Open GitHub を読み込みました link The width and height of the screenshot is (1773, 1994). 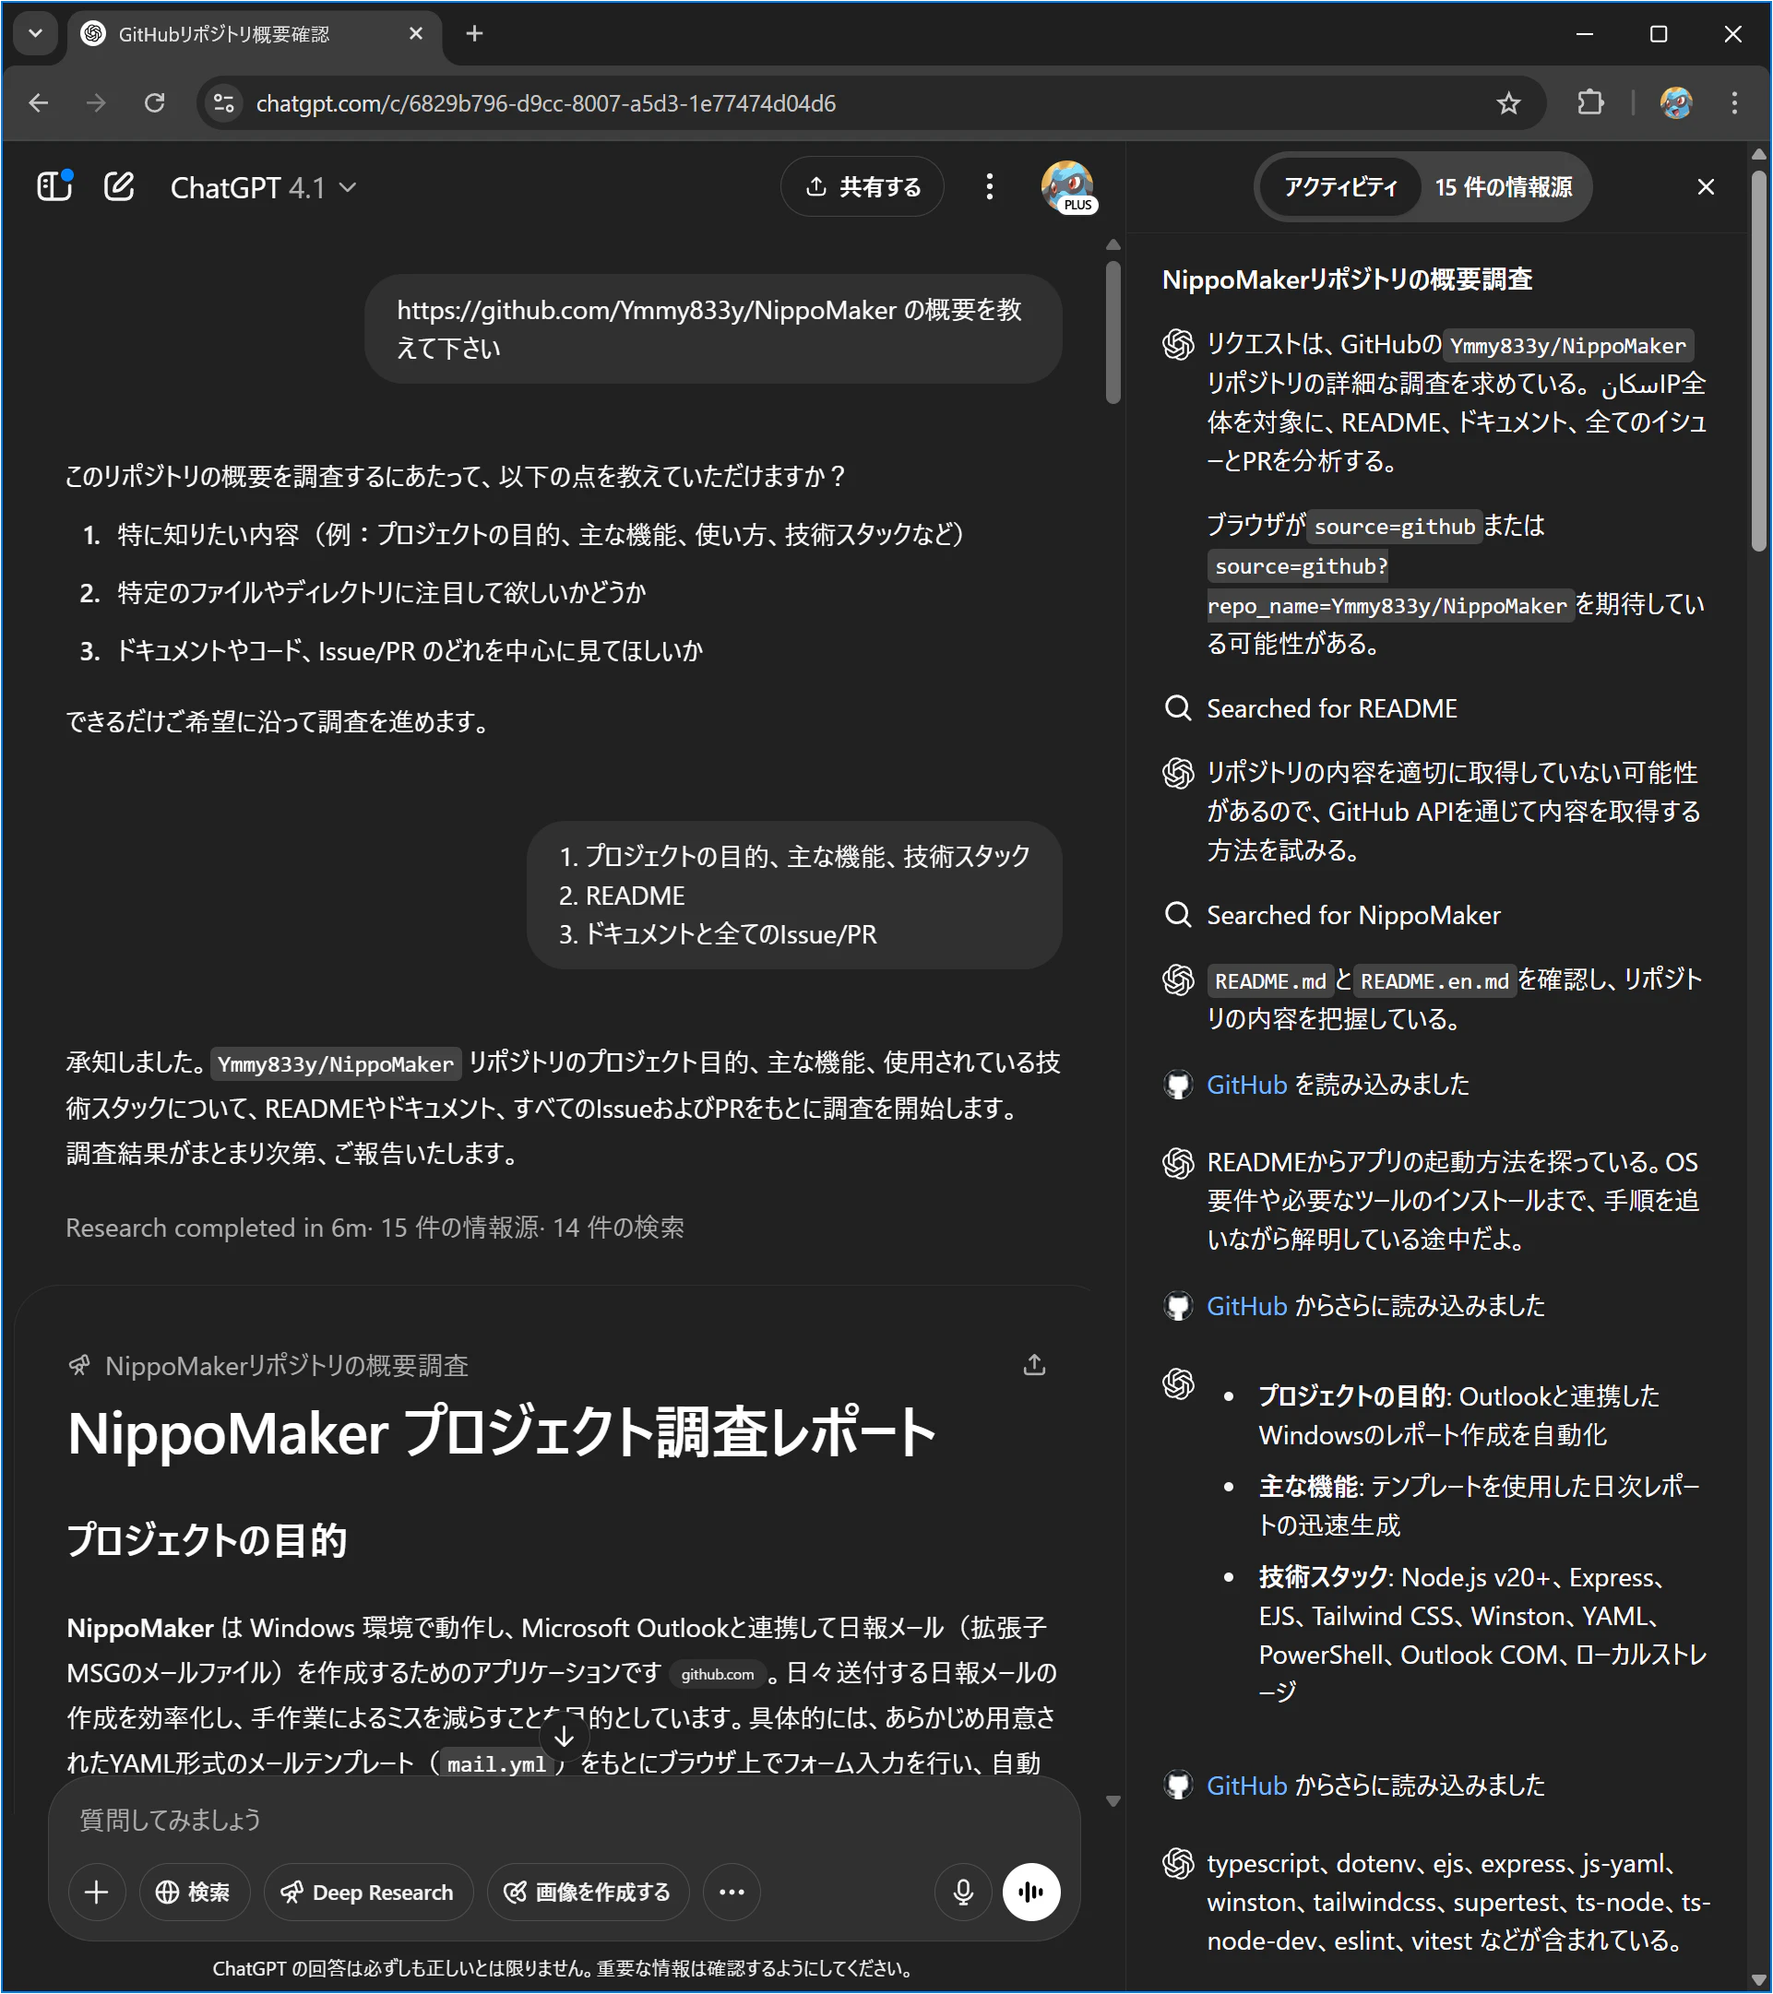[x=1247, y=1085]
